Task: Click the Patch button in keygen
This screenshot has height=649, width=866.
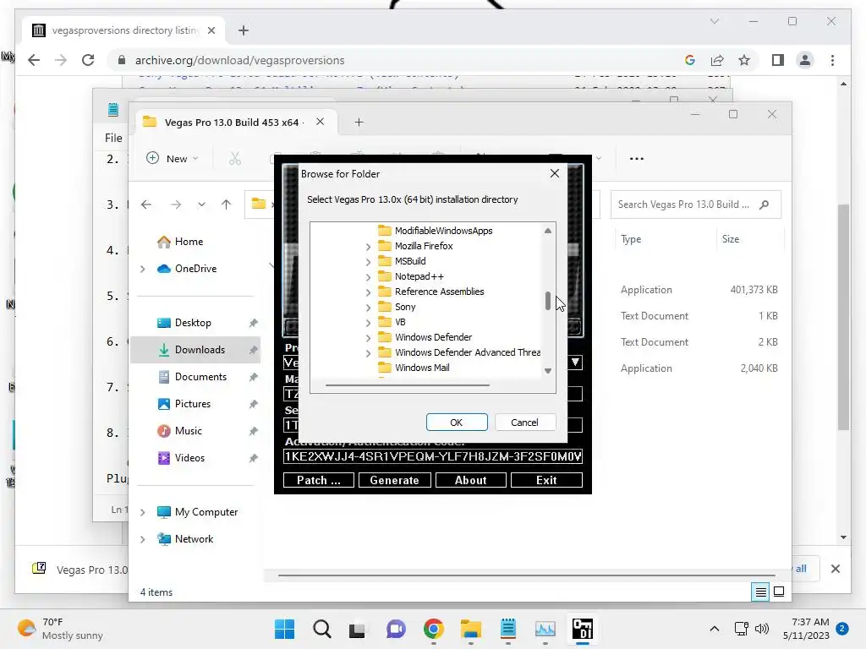Action: coord(319,480)
